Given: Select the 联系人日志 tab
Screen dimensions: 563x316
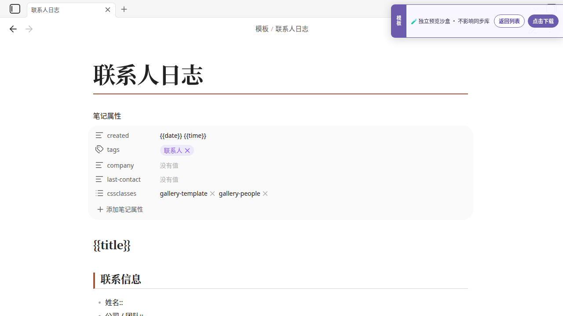Looking at the screenshot, I should [71, 10].
